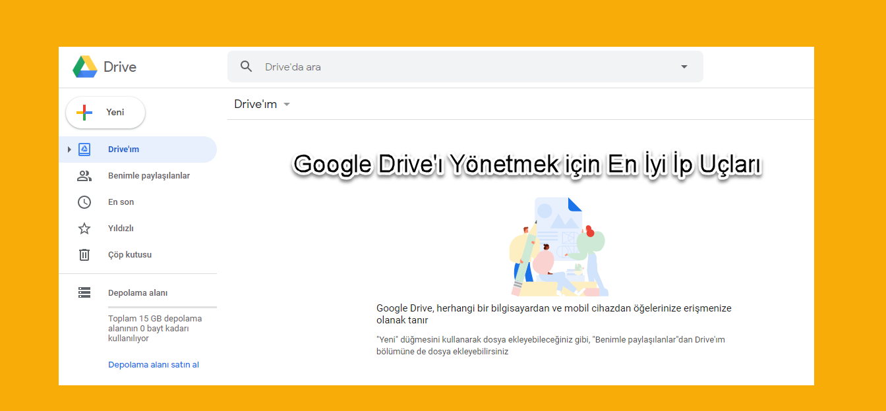Image resolution: width=886 pixels, height=411 pixels.
Task: Focus the "Drive'da ara" search field
Action: [x=465, y=67]
